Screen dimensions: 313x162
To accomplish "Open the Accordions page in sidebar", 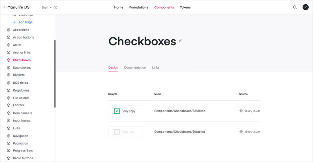I will pyautogui.click(x=21, y=30).
